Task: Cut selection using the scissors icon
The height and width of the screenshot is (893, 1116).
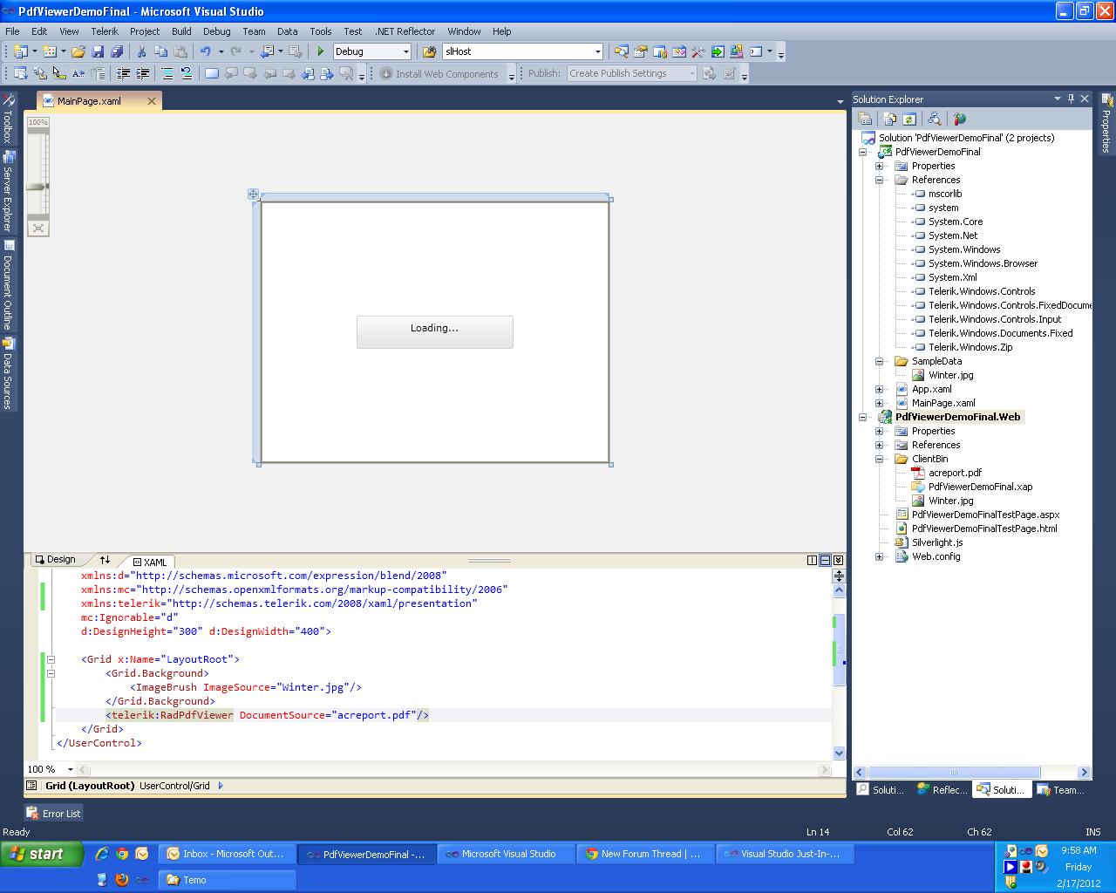Action: 141,52
